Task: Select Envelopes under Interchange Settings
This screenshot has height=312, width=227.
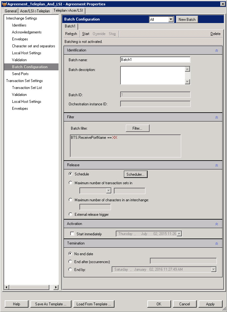Action: point(20,39)
